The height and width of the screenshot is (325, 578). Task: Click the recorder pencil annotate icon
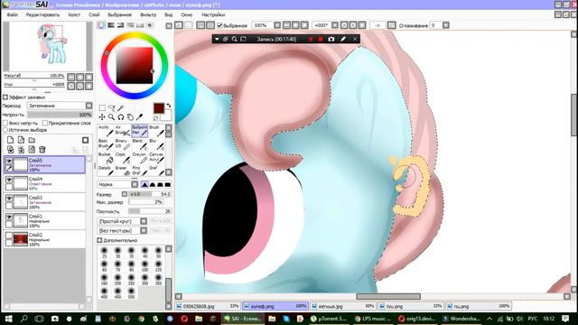click(x=343, y=39)
